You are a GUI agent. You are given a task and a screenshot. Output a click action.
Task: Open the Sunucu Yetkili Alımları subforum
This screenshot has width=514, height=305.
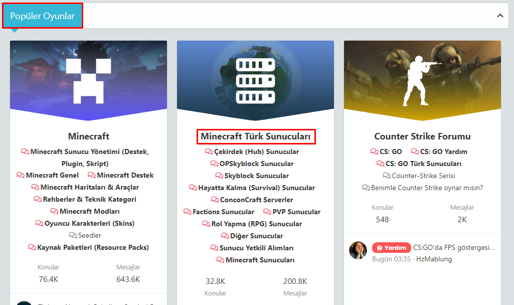point(256,248)
